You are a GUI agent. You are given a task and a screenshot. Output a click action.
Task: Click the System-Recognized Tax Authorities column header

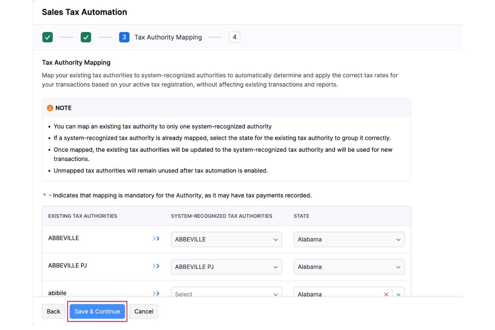(222, 216)
